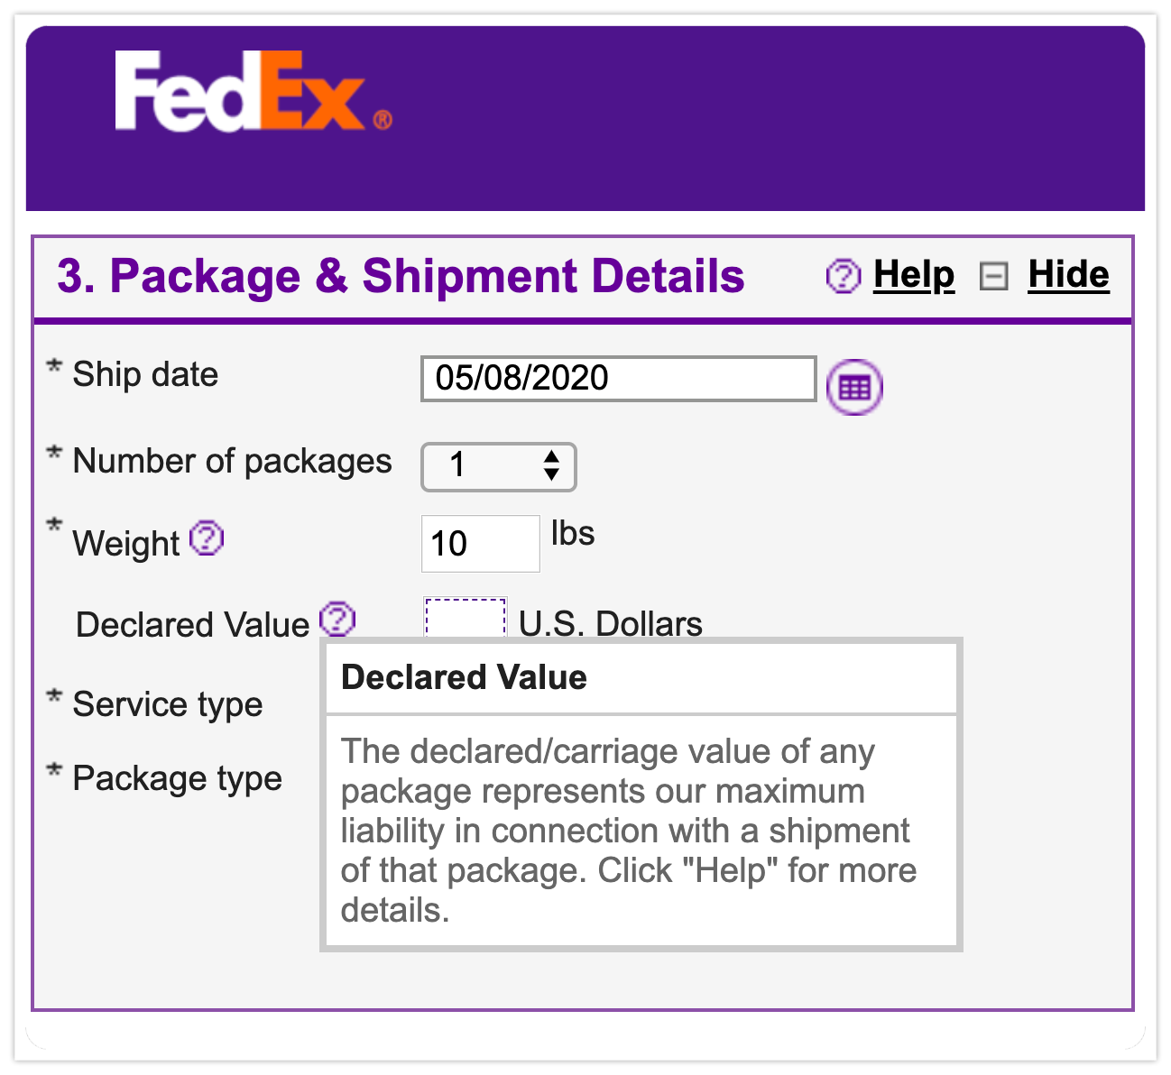The height and width of the screenshot is (1075, 1171).
Task: Open the Help link in section header
Action: pyautogui.click(x=913, y=275)
